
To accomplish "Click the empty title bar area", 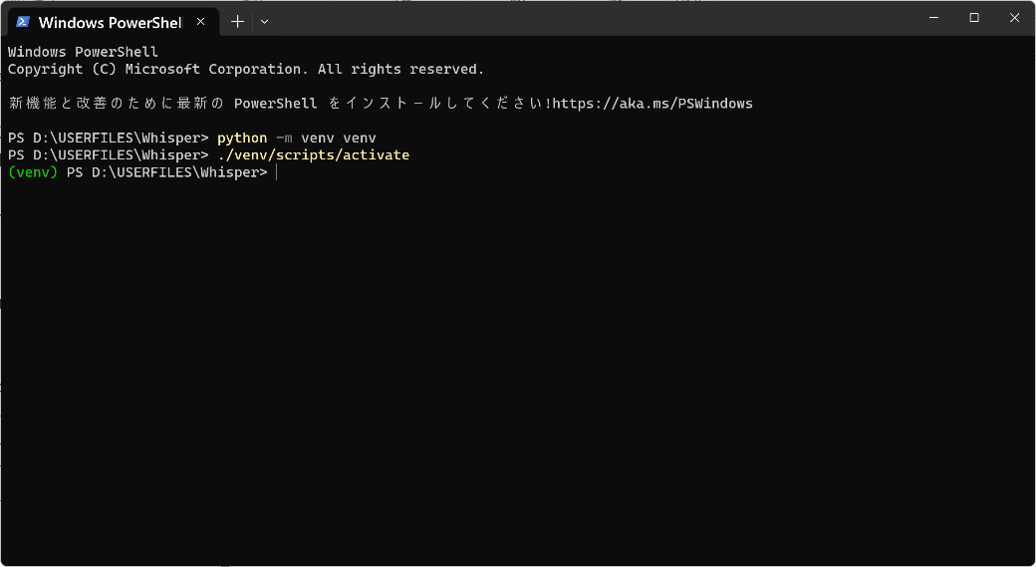I will 598,18.
